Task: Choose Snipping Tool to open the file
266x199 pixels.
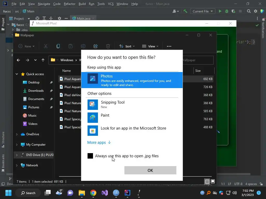Action: pos(132,105)
